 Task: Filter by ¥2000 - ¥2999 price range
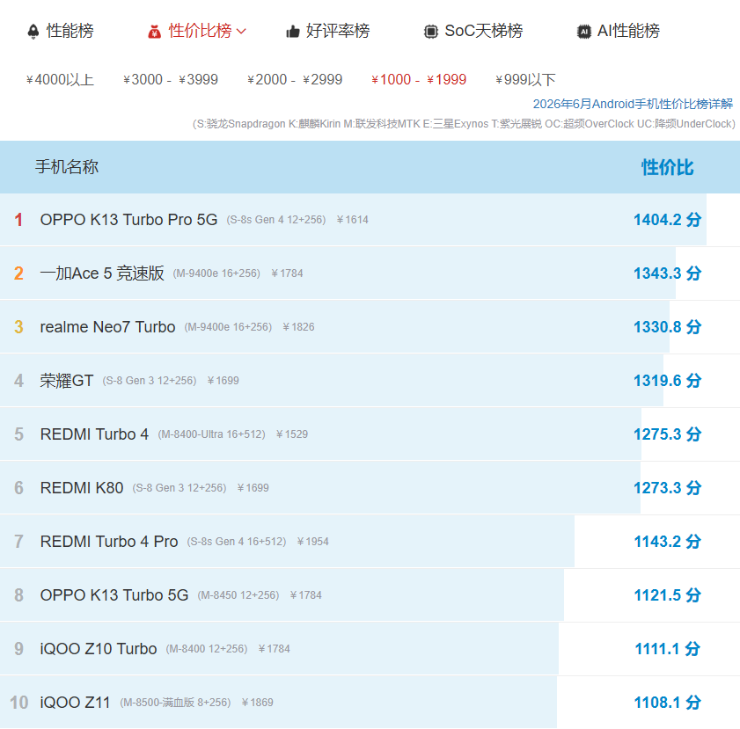point(295,80)
